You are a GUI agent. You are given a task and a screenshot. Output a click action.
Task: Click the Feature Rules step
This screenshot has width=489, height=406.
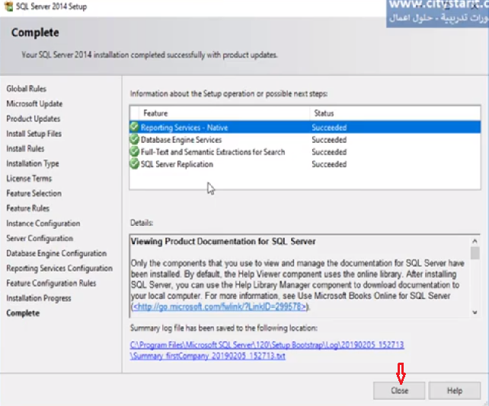click(27, 208)
